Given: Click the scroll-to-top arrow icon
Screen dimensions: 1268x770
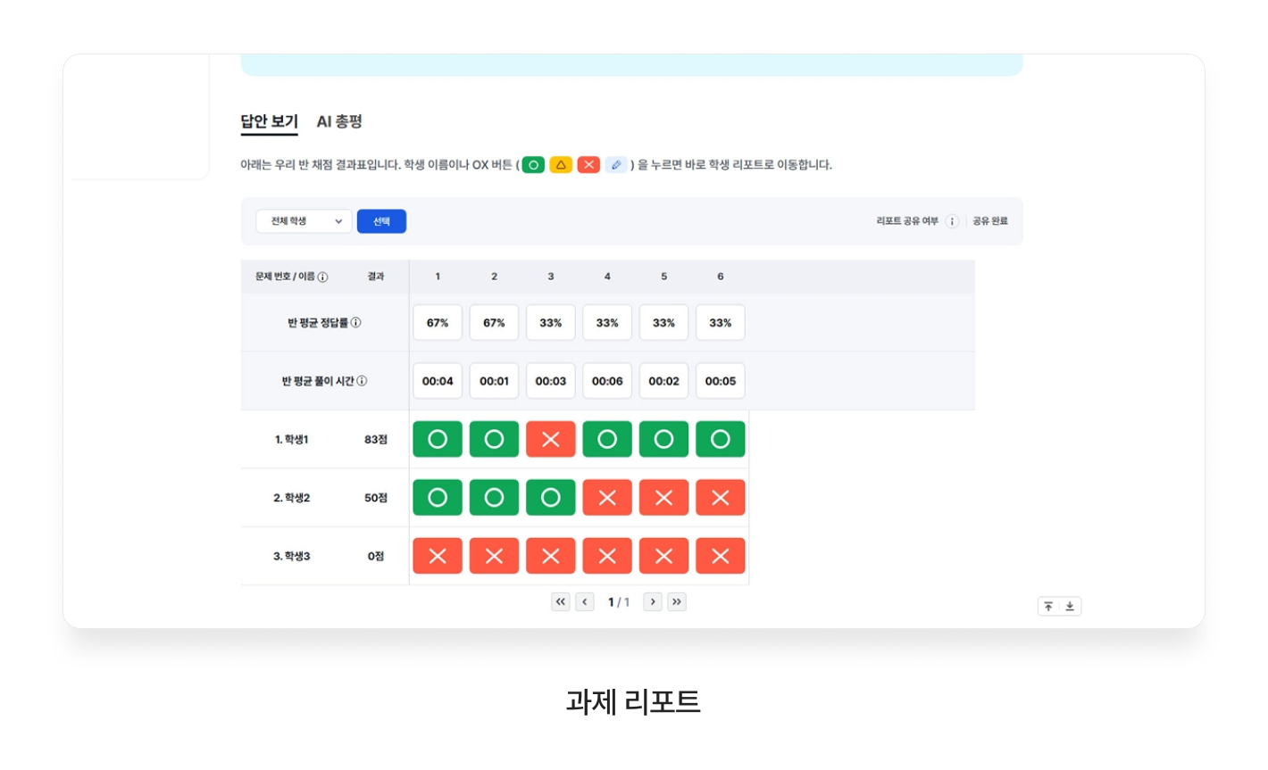Looking at the screenshot, I should click(1048, 607).
